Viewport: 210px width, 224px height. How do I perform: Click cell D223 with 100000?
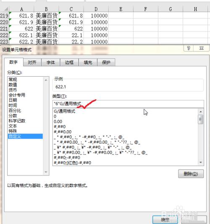96,42
